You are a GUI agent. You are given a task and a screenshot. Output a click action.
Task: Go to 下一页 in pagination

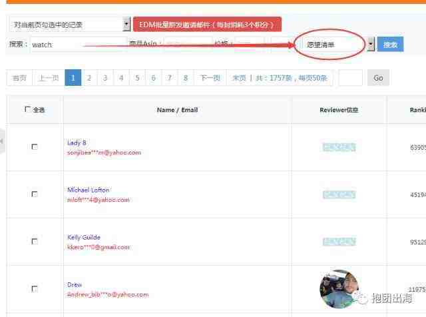210,78
